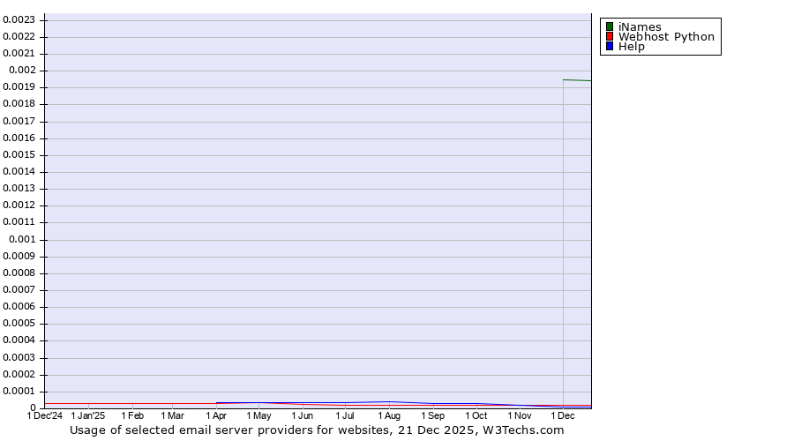Click the 1 Jul x-axis label
Viewport: 794px width, 441px height.
(345, 415)
